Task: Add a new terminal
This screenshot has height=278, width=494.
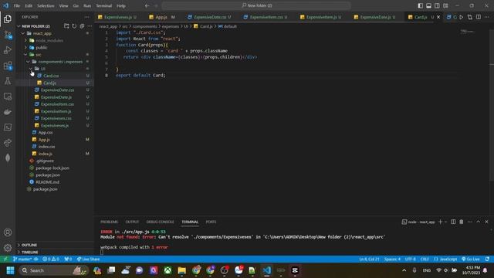Action: pyautogui.click(x=441, y=222)
